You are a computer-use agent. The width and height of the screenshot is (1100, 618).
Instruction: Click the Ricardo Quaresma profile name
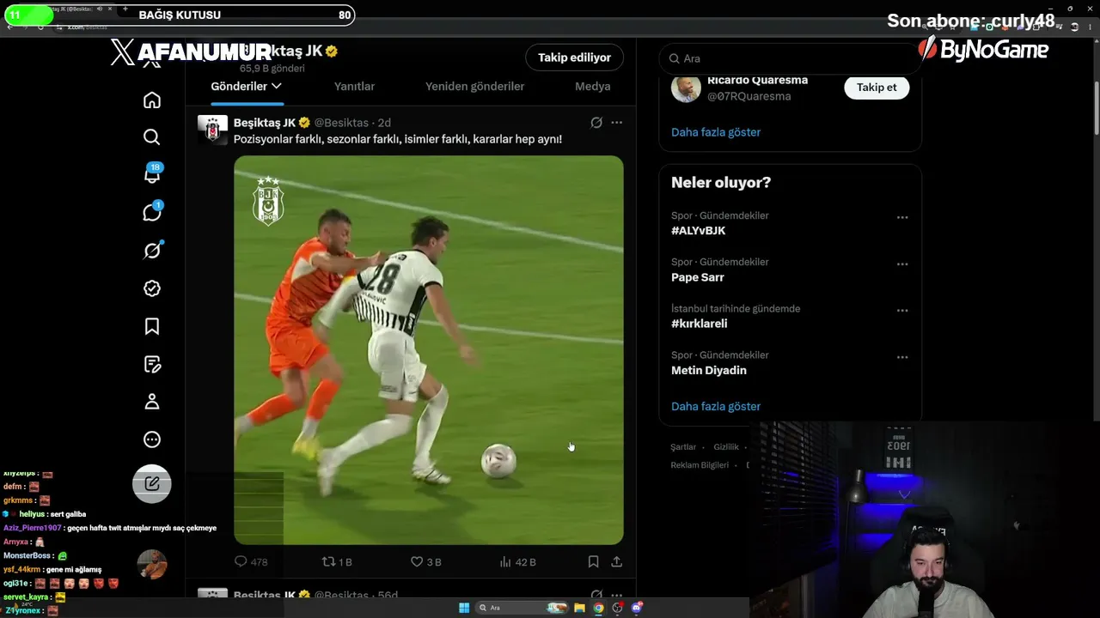(x=757, y=80)
